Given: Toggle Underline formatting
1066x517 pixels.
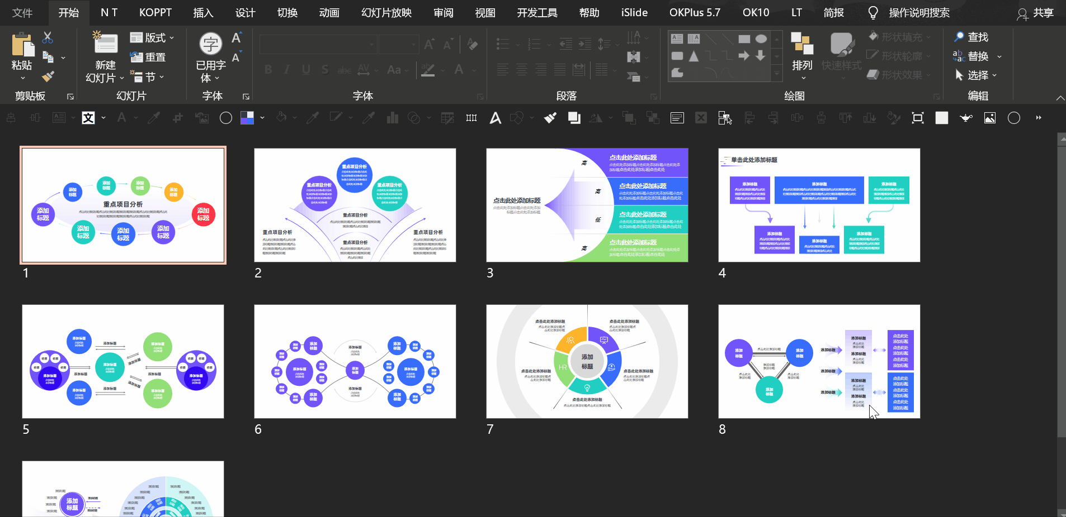Looking at the screenshot, I should (306, 70).
